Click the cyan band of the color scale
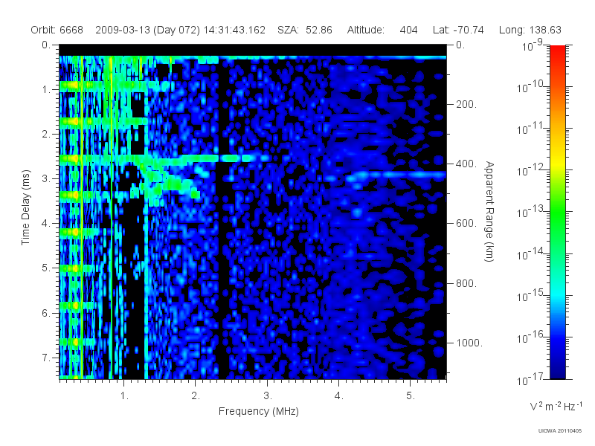The height and width of the screenshot is (446, 595). (x=558, y=294)
